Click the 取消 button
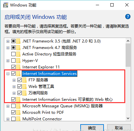134x131 pixels. point(119,128)
